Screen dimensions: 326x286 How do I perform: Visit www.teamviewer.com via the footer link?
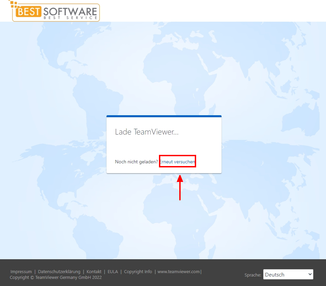[179, 271]
